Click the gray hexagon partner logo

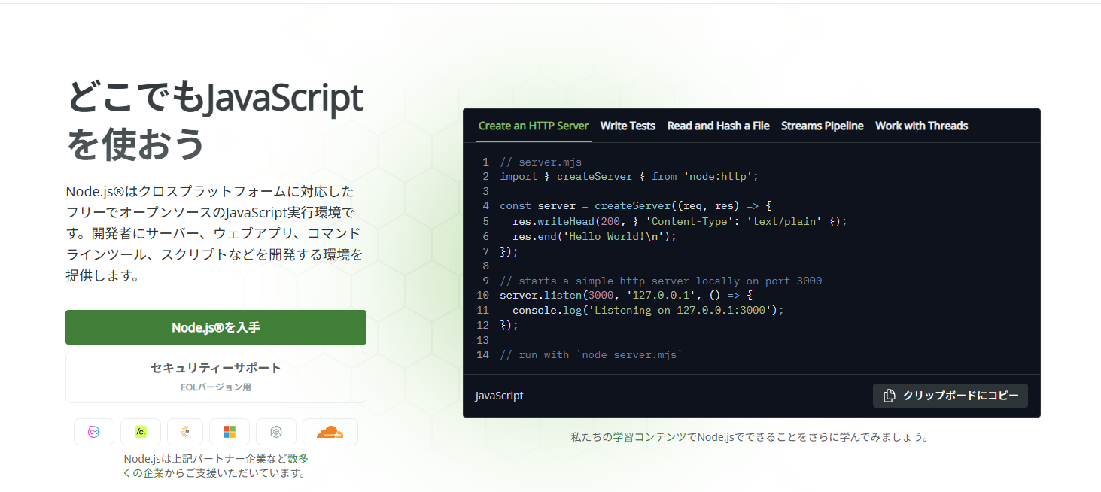276,432
